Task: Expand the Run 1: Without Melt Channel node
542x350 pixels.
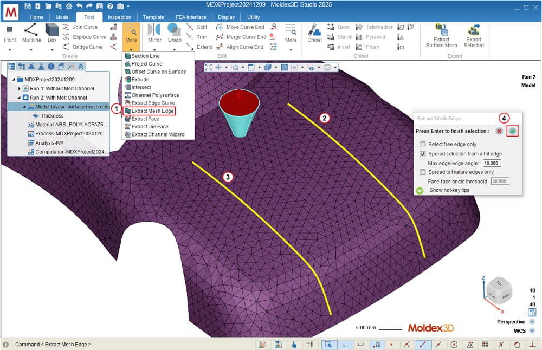Action: pos(19,89)
